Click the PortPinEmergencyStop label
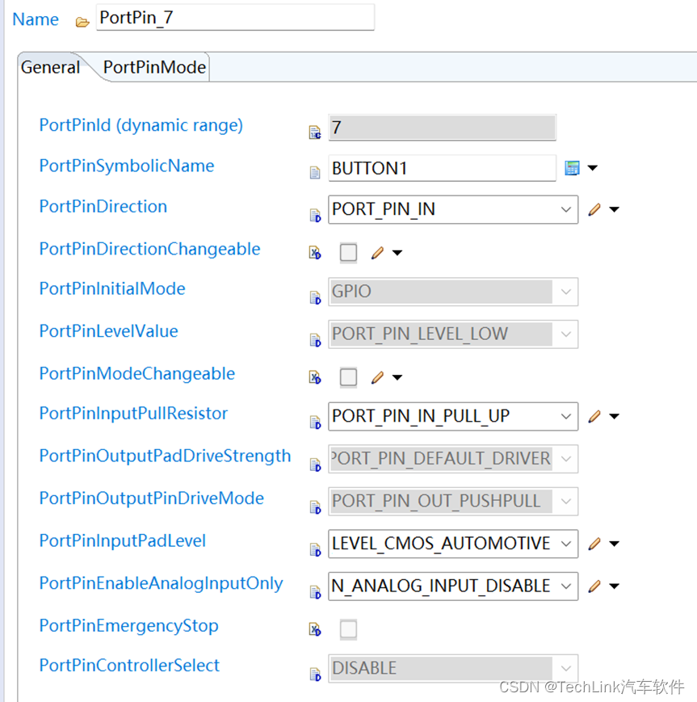 129,625
